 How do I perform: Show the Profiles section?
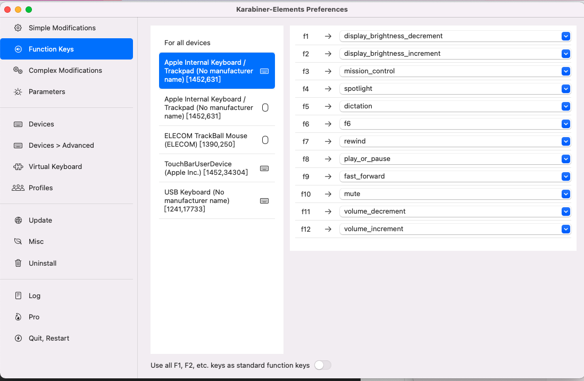[66, 188]
